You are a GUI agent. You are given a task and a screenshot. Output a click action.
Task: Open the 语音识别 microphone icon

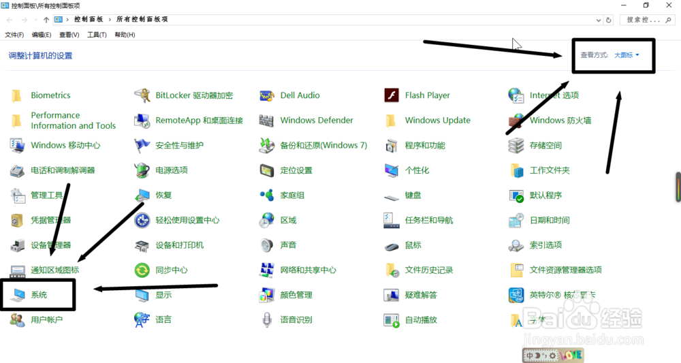click(x=267, y=320)
